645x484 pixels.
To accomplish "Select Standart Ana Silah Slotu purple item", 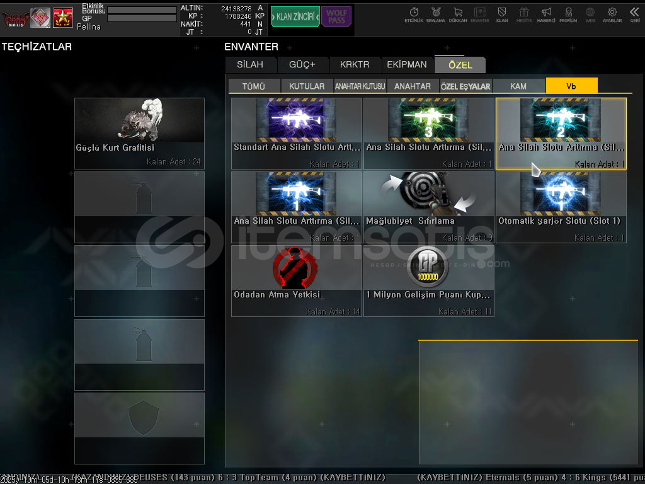I will pyautogui.click(x=296, y=134).
